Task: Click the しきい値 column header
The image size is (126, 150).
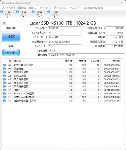Action: pyautogui.click(x=94, y=61)
